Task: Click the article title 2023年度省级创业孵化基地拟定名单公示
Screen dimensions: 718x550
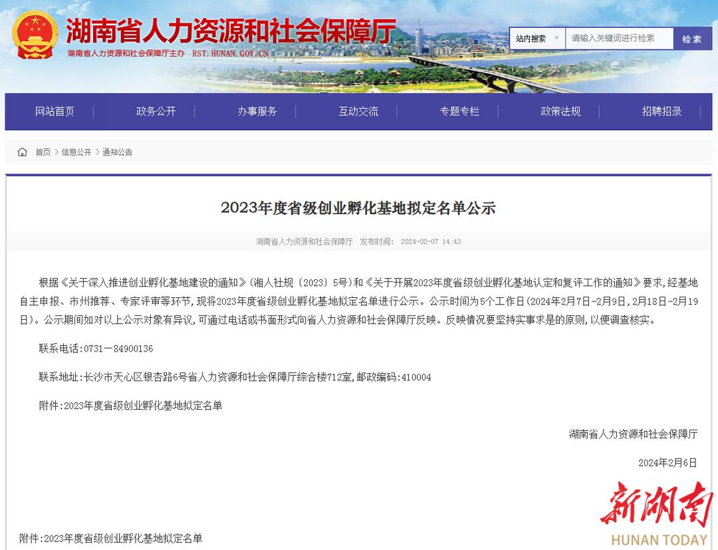Action: pos(358,207)
